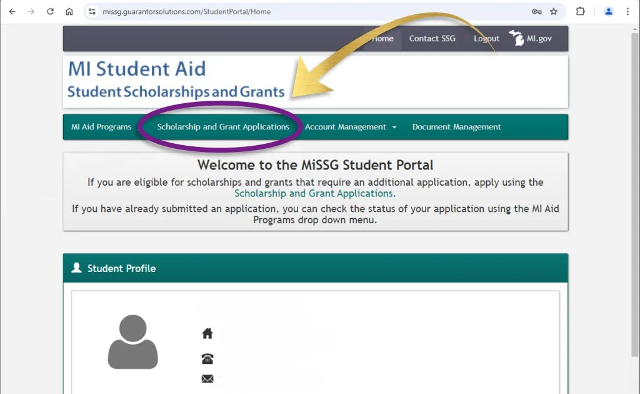
Task: Click the telephone icon in profile
Action: click(207, 358)
